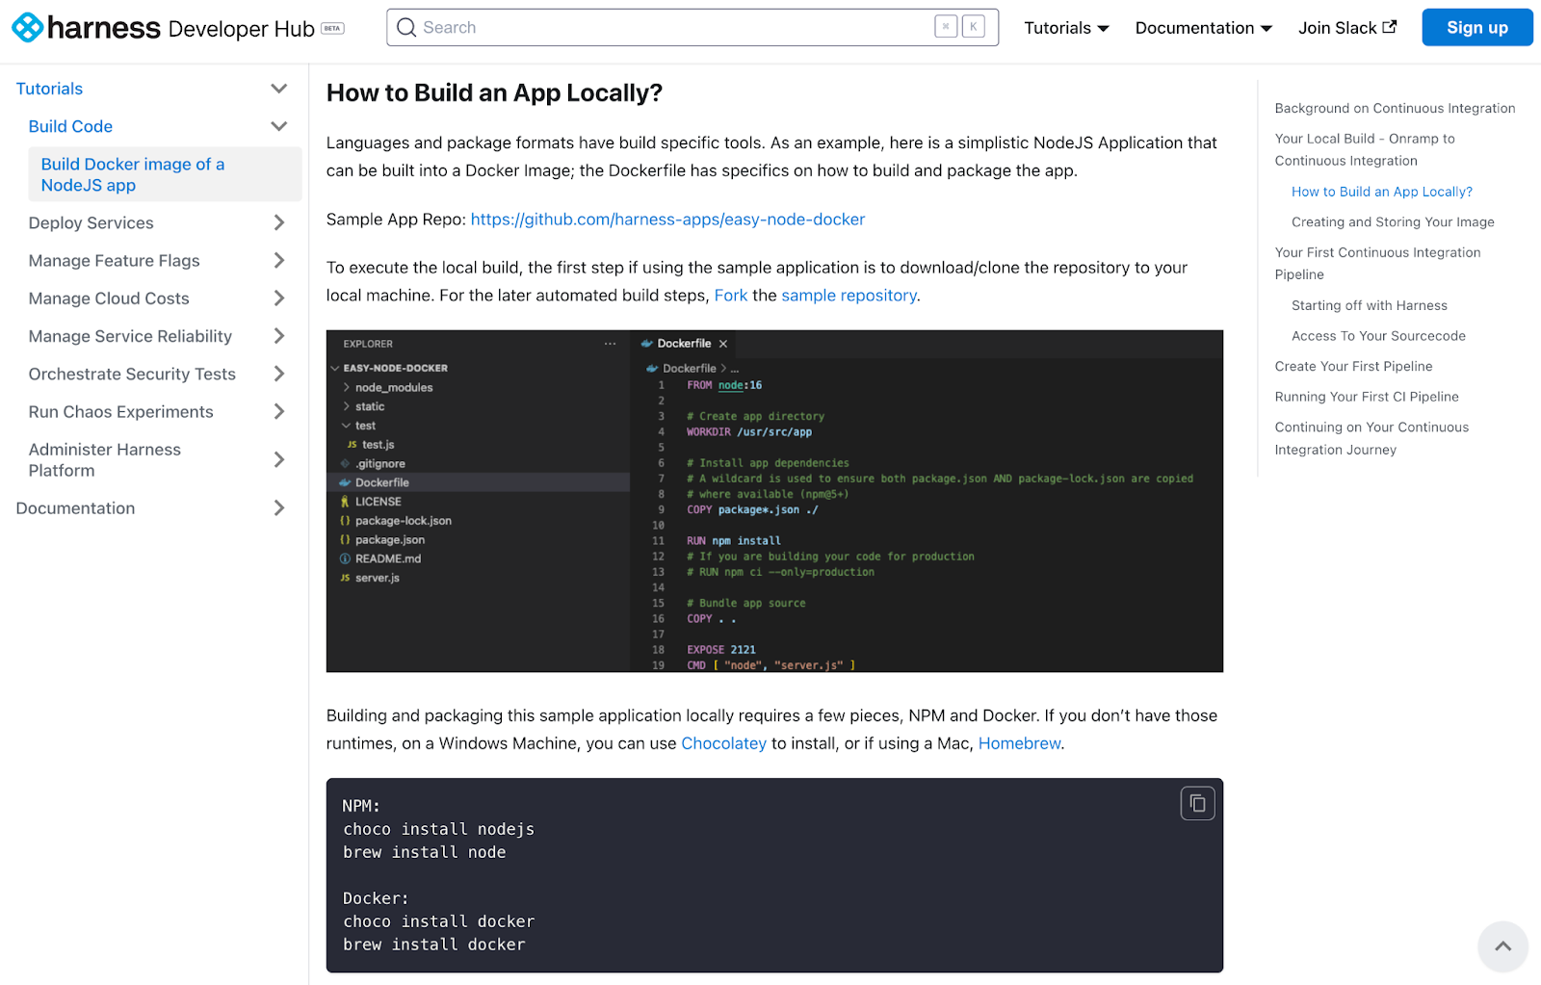Open the easy-node-docker GitHub repo link

pyautogui.click(x=667, y=220)
